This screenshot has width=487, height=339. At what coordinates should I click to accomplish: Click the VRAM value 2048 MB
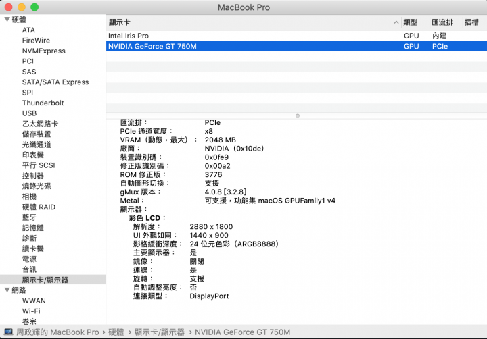tap(221, 140)
